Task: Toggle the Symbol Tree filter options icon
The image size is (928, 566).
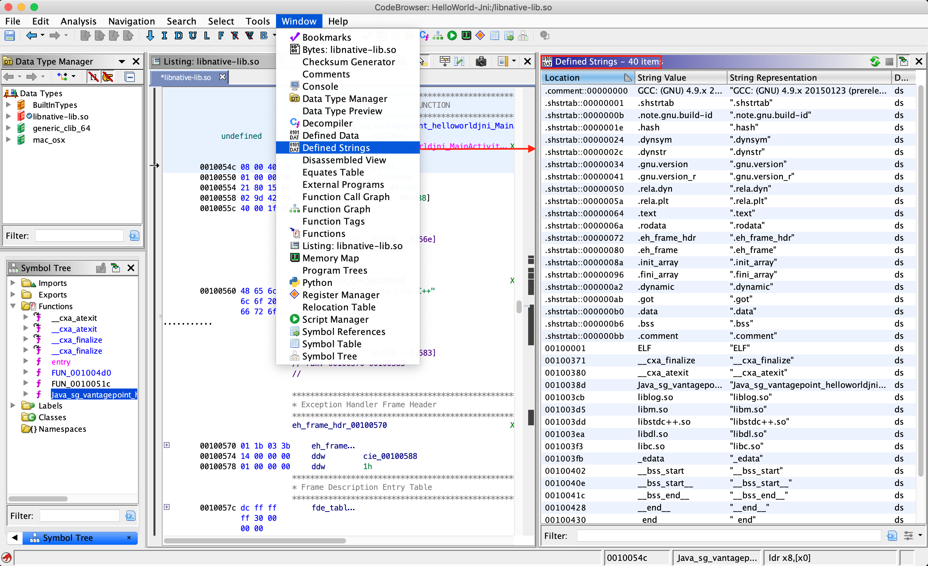Action: 130,516
